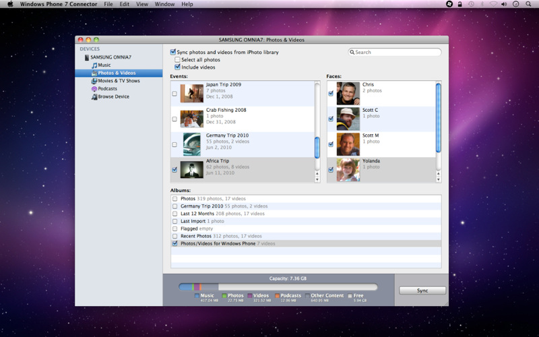The width and height of the screenshot is (539, 337).
Task: Click the Germany Trip 2010 event thumbnail
Action: [192, 144]
